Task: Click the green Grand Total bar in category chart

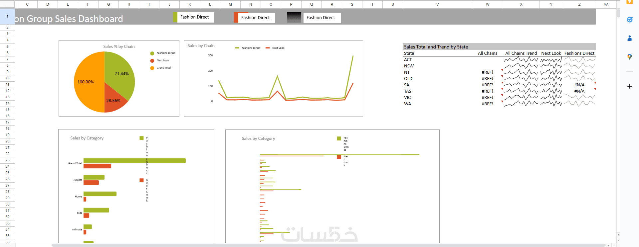Action: [134, 161]
